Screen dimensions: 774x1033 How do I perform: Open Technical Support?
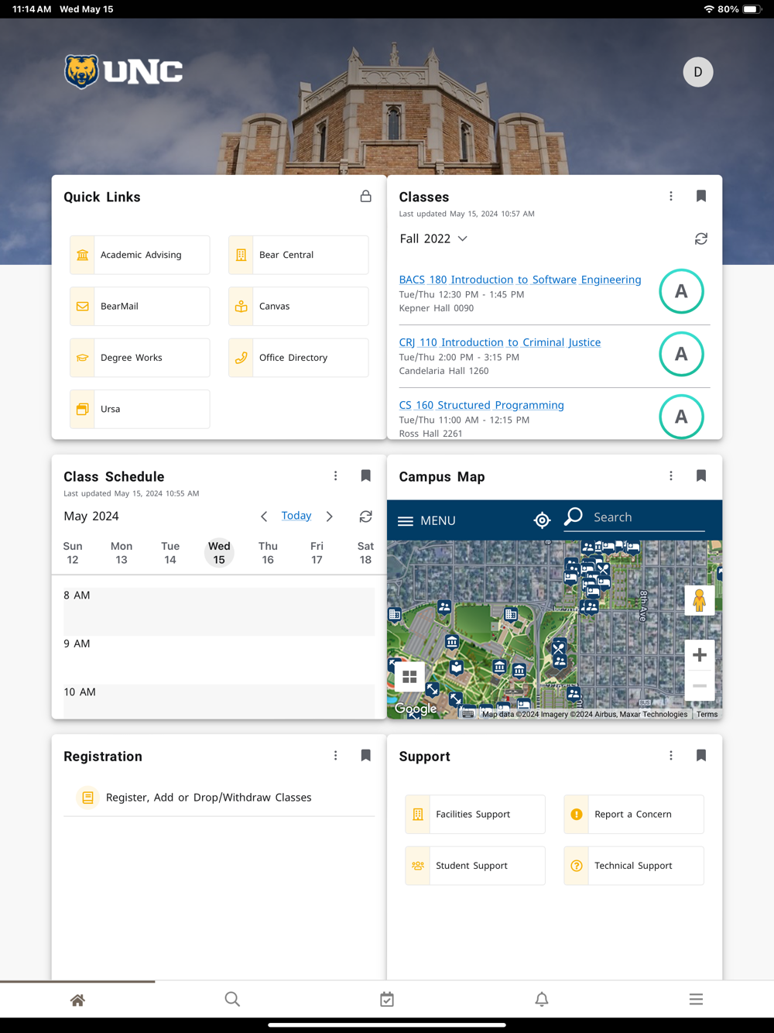(634, 866)
